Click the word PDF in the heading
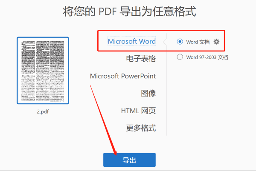The width and height of the screenshot is (256, 171). click(x=106, y=11)
